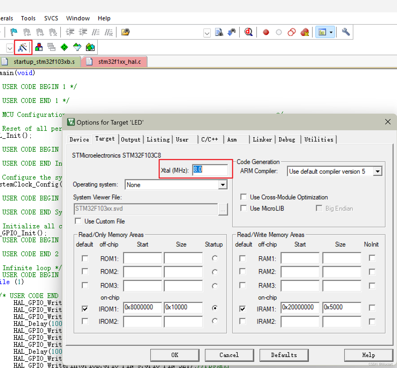This screenshot has width=397, height=368.
Task: Select the IROM2 Startup radio button
Action: pyautogui.click(x=215, y=321)
